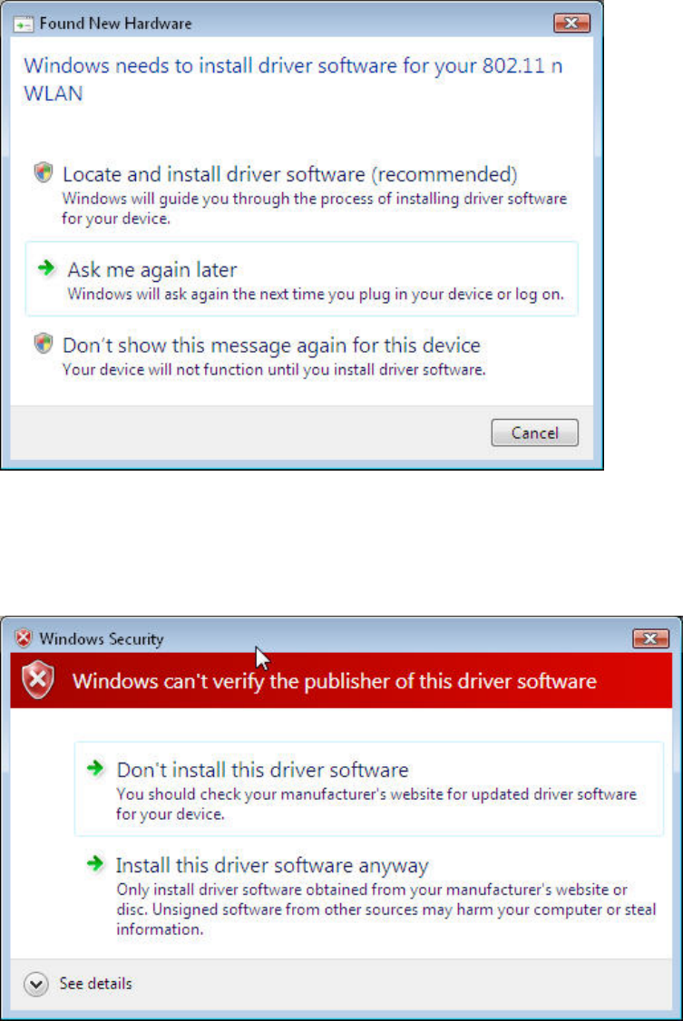Viewport: 683px width, 1021px height.
Task: Click the Found New Hardware title bar icon
Action: pos(24,24)
